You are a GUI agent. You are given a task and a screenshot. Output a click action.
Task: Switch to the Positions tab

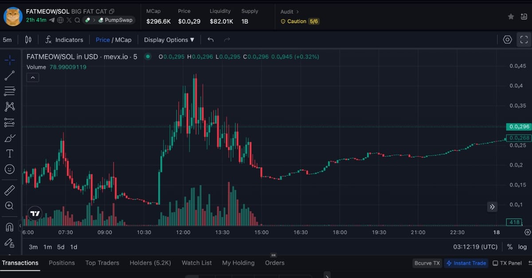coord(62,263)
